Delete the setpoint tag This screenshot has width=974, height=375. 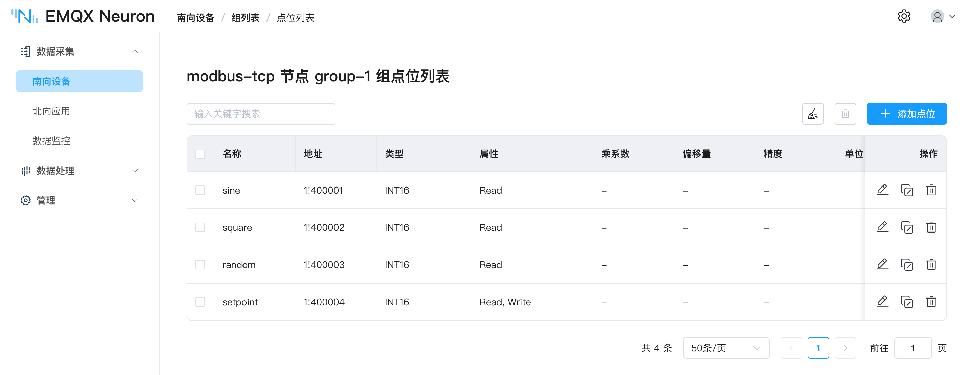click(x=931, y=302)
